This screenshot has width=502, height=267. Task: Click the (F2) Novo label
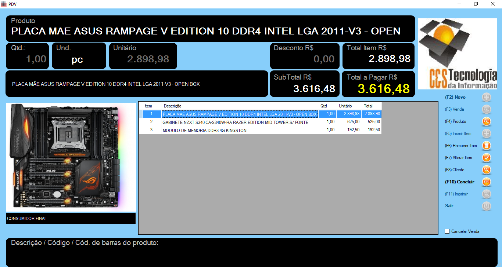455,97
